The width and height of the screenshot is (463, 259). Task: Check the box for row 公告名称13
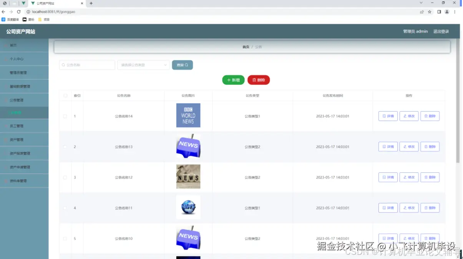[x=65, y=147]
